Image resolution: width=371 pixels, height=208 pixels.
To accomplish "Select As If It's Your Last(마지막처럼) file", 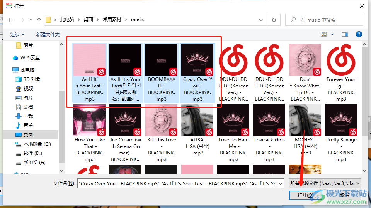I will coord(125,73).
